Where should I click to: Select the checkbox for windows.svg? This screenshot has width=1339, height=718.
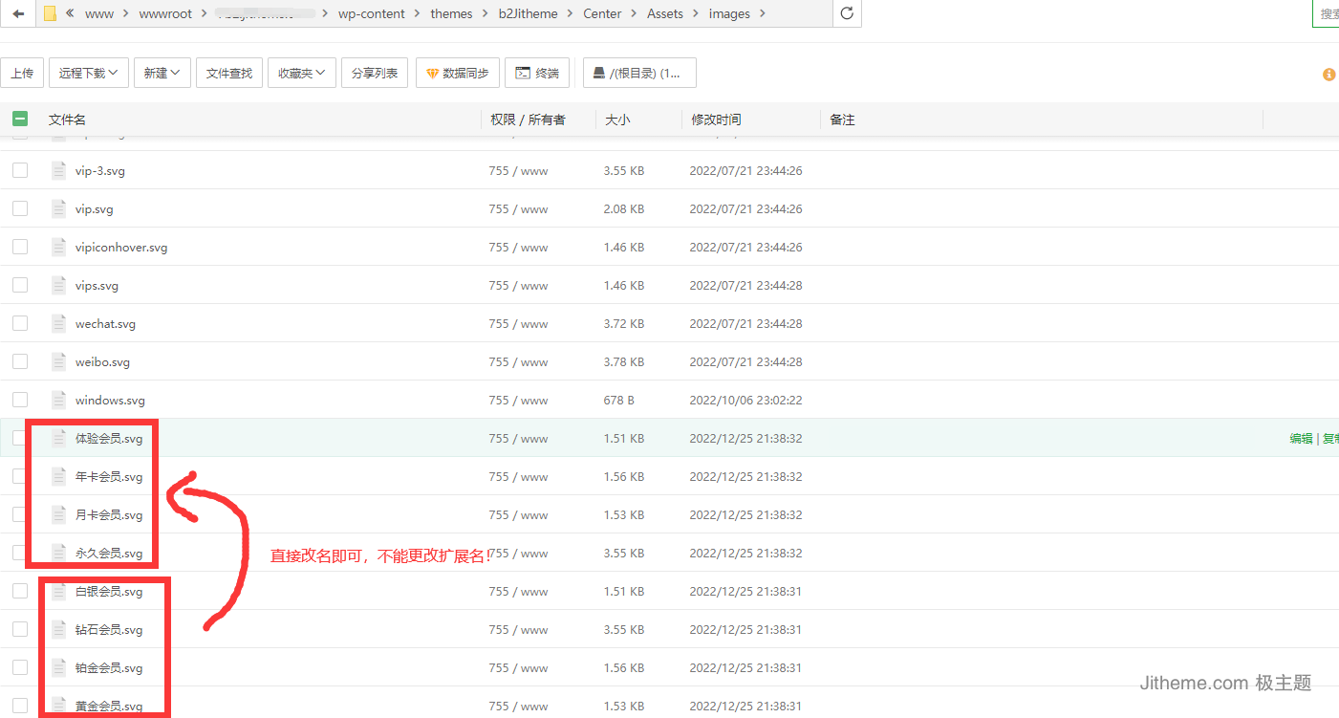click(x=20, y=400)
